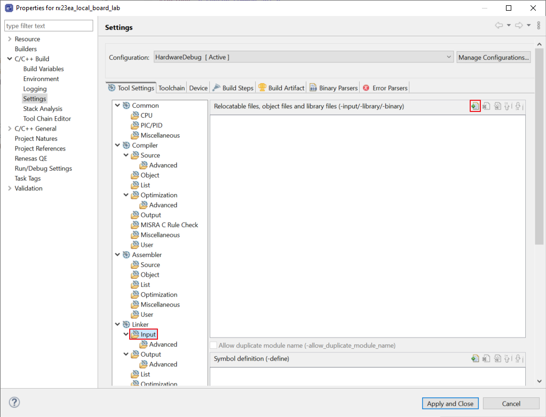Collapse the Compiler Optimization node
Image resolution: width=546 pixels, height=417 pixels.
126,195
